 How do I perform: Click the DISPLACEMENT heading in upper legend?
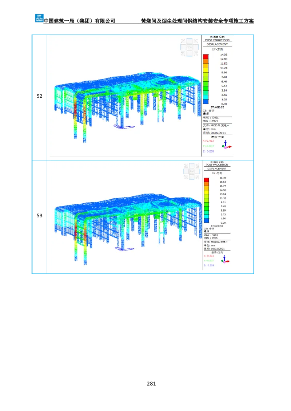coord(217,44)
